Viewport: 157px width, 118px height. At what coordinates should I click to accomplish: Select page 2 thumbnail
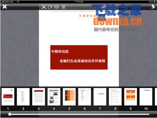click(x=23, y=97)
